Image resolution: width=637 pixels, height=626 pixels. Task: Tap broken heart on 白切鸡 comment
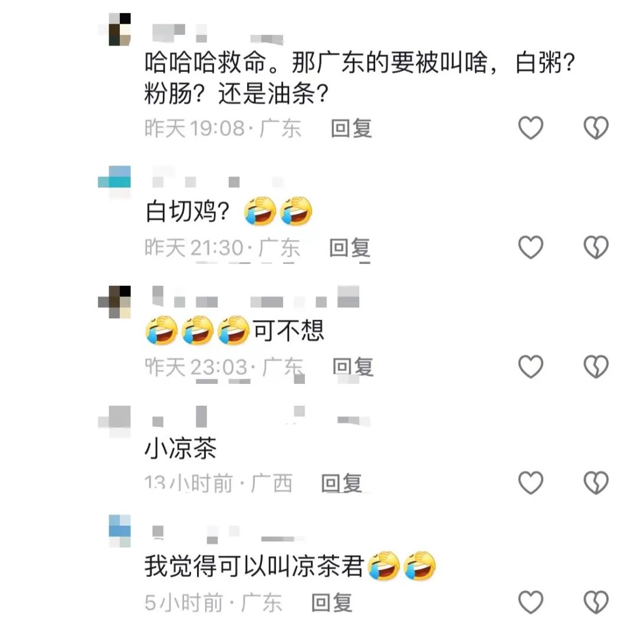tap(596, 247)
